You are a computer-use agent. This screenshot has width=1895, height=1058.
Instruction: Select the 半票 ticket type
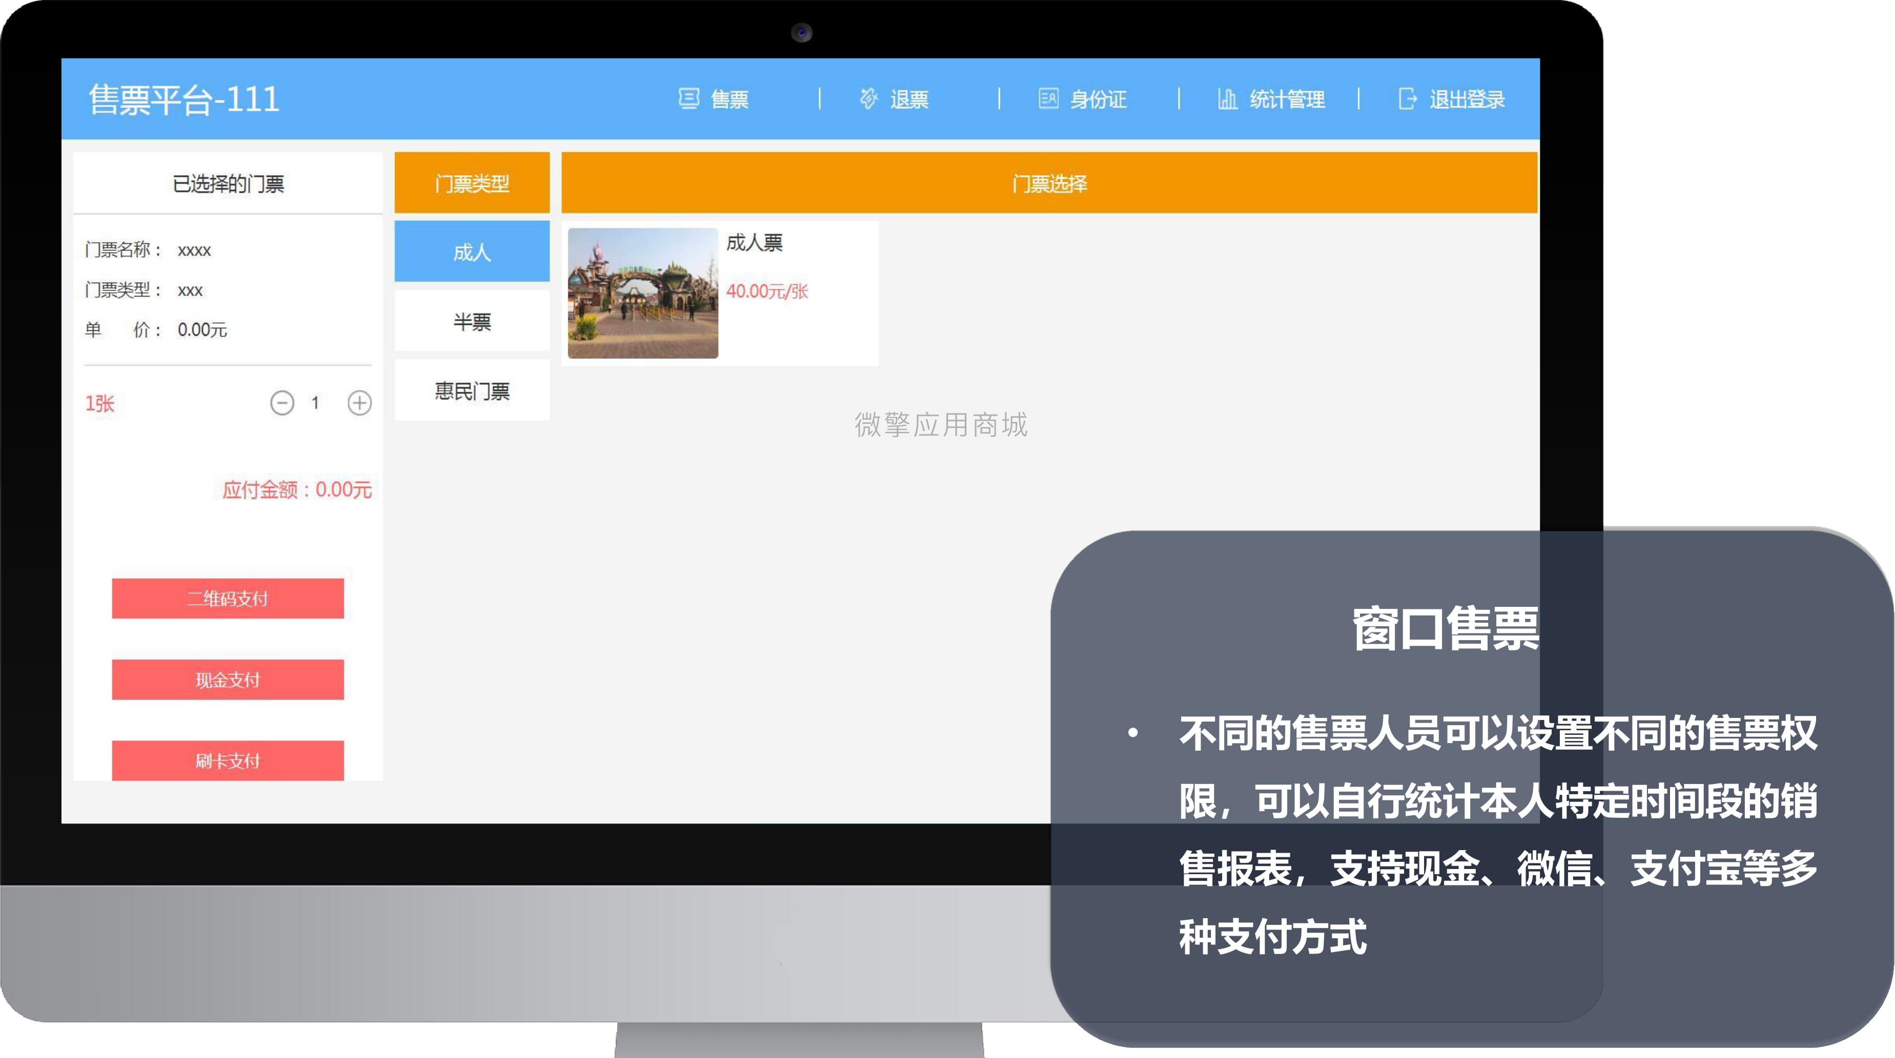[x=471, y=321]
